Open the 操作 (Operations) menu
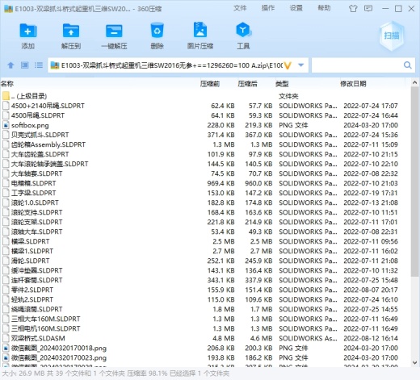Viewport: 420px width, 380px height. [268, 8]
